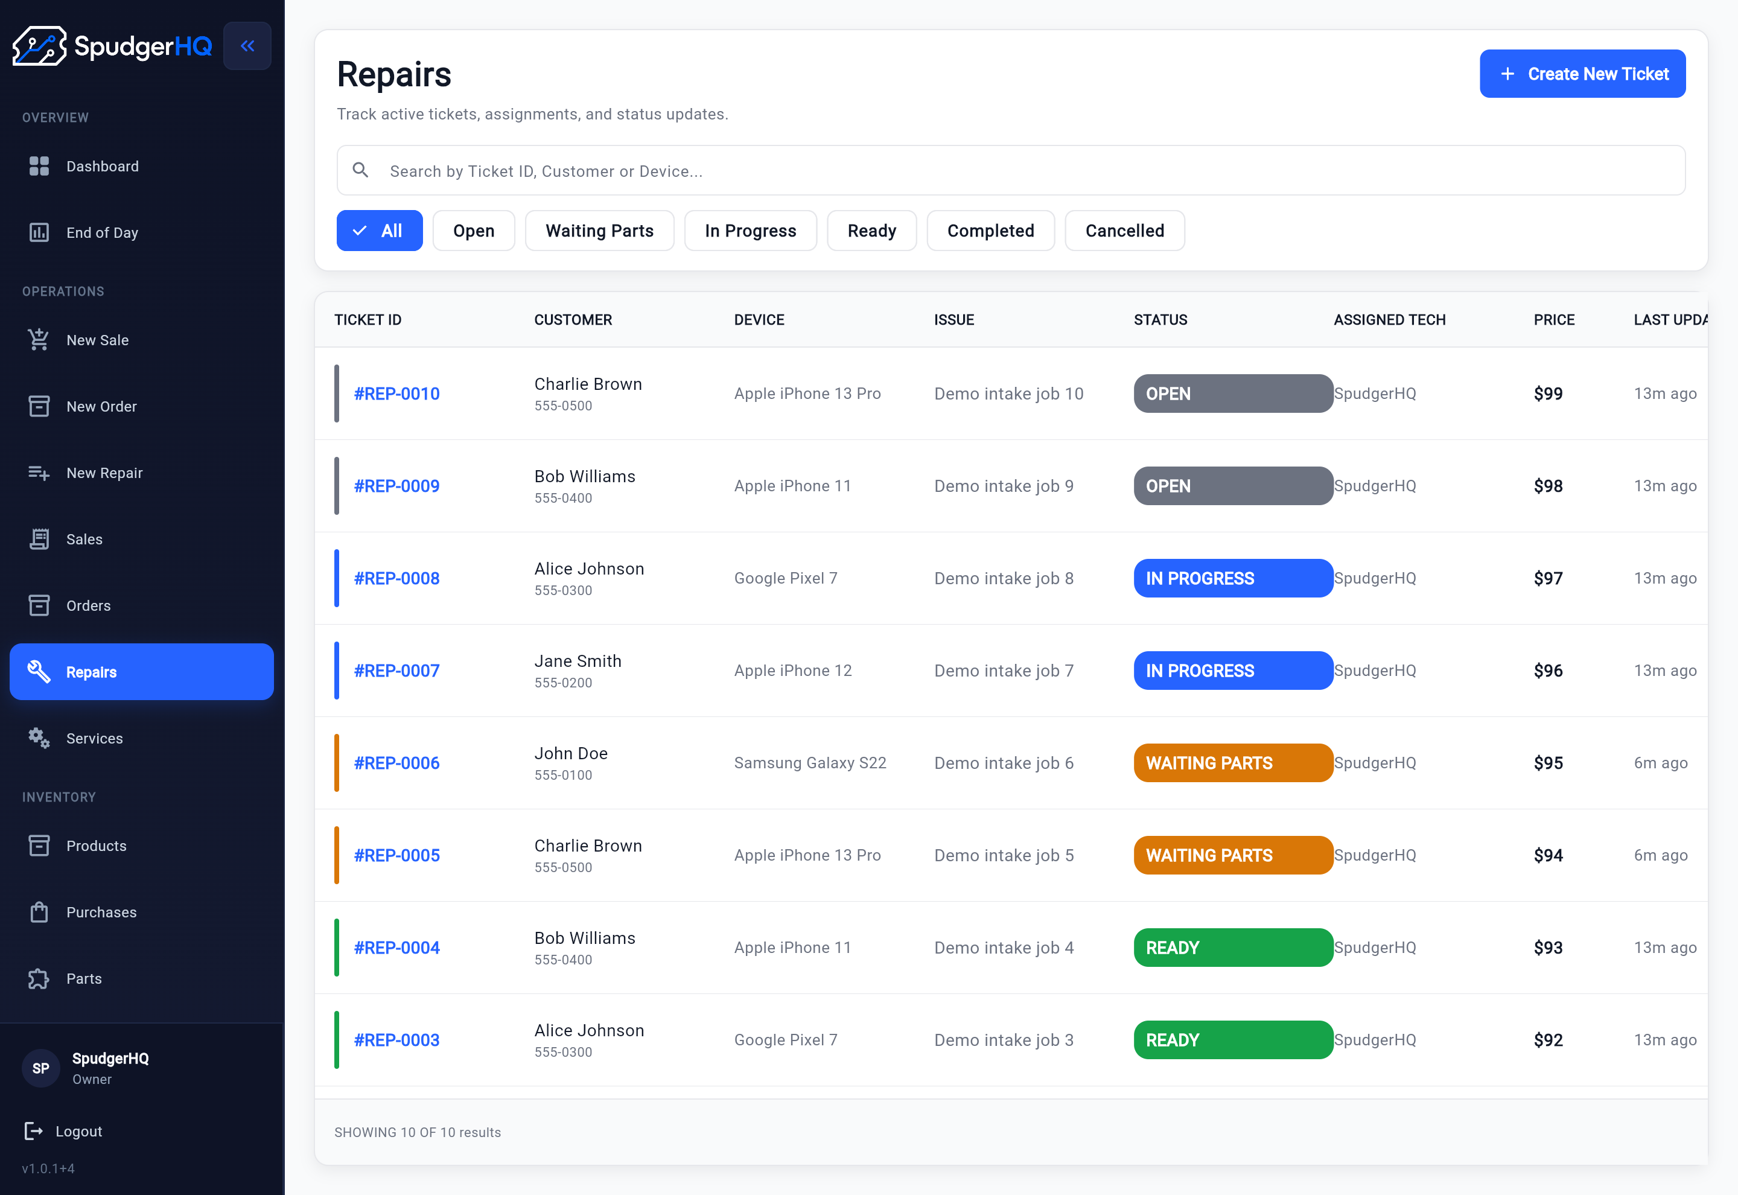Click IN PROGRESS badge for REP-0008
The width and height of the screenshot is (1738, 1195).
tap(1233, 578)
